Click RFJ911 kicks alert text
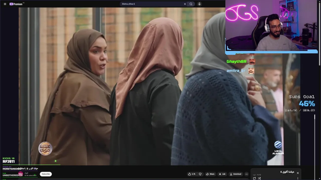The width and height of the screenshot is (321, 180). click(9, 161)
